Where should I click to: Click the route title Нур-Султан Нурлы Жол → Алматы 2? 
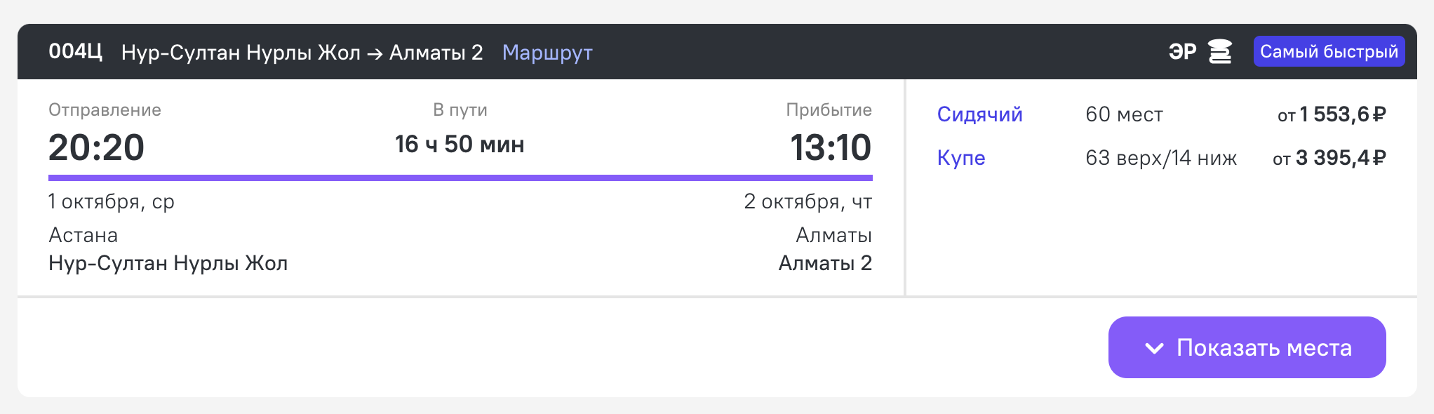pos(302,53)
